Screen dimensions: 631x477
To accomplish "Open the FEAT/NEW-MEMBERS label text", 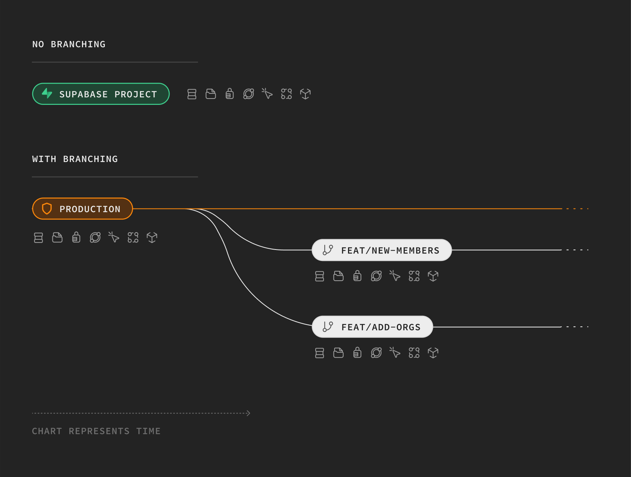I will pos(390,251).
